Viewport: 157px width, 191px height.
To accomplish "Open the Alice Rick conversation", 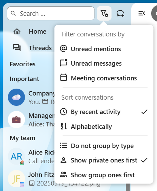I will point(31,156).
